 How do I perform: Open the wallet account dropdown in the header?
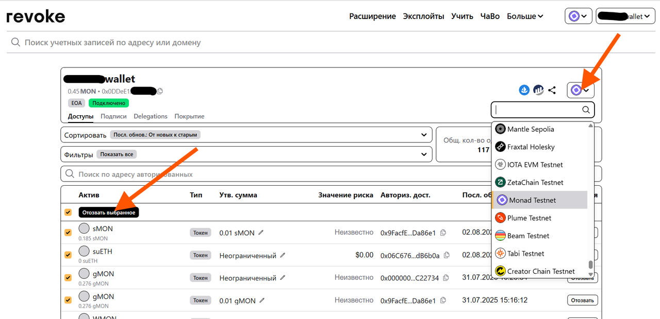tap(625, 16)
